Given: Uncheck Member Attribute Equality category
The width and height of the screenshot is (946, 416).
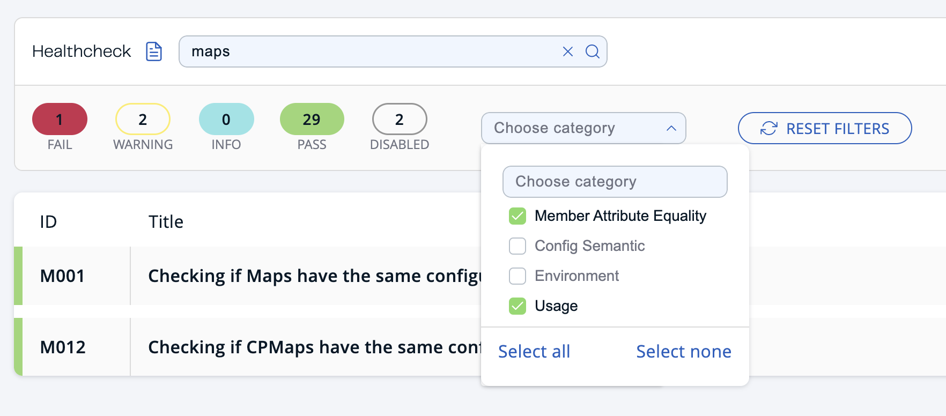Looking at the screenshot, I should (x=518, y=216).
